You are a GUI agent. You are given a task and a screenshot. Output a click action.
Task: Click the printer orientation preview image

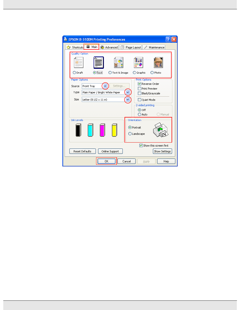(x=160, y=130)
